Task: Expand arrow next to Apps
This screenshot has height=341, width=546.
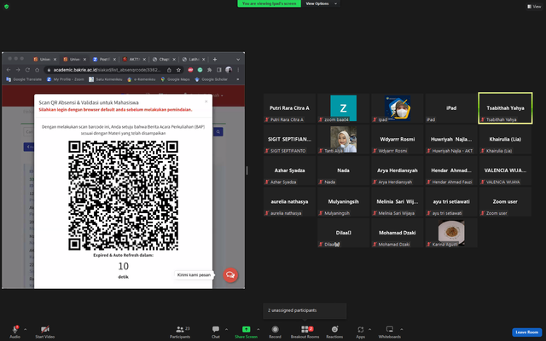Action: (369, 329)
